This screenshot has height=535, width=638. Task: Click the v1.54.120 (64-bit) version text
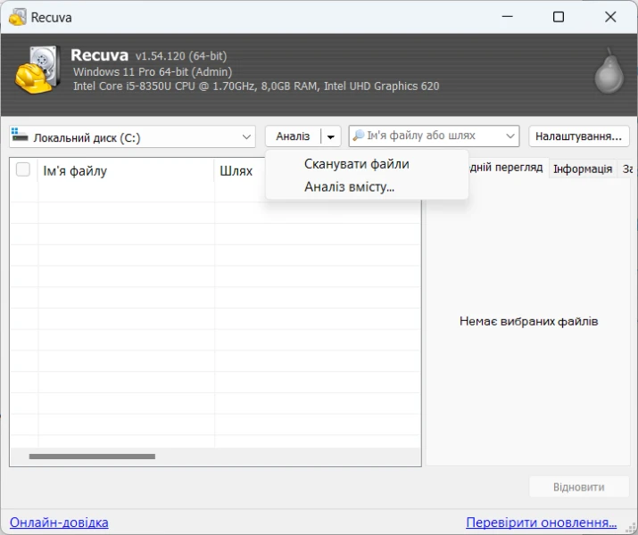[181, 55]
